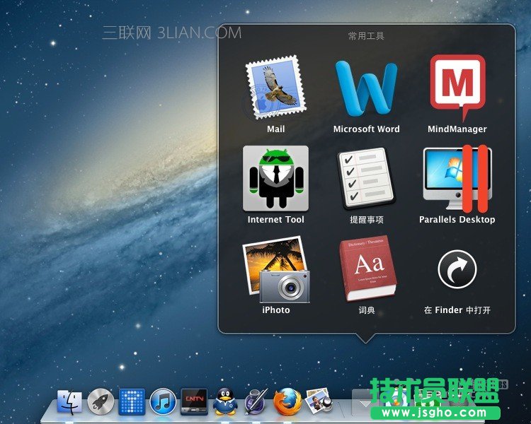Open Preview in the Dock
The height and width of the screenshot is (424, 531).
319,401
